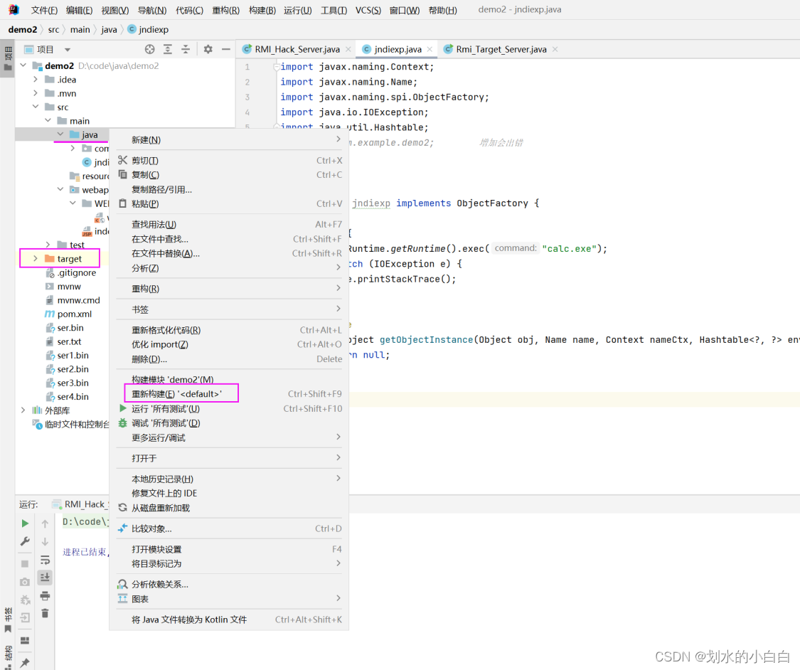Expand the target folder arrow
The height and width of the screenshot is (670, 800).
pyautogui.click(x=36, y=259)
